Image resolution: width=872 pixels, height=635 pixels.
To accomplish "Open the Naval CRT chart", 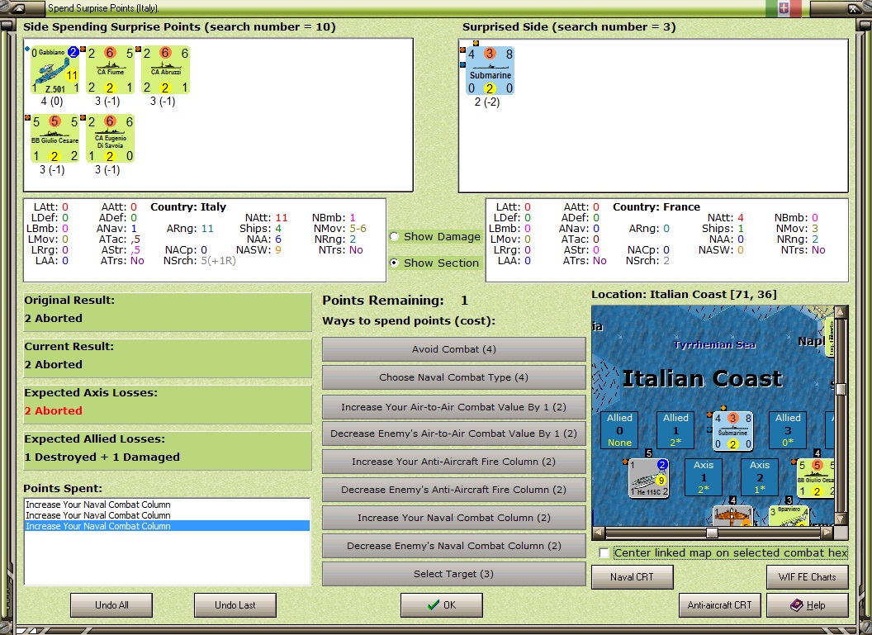I will pyautogui.click(x=633, y=577).
